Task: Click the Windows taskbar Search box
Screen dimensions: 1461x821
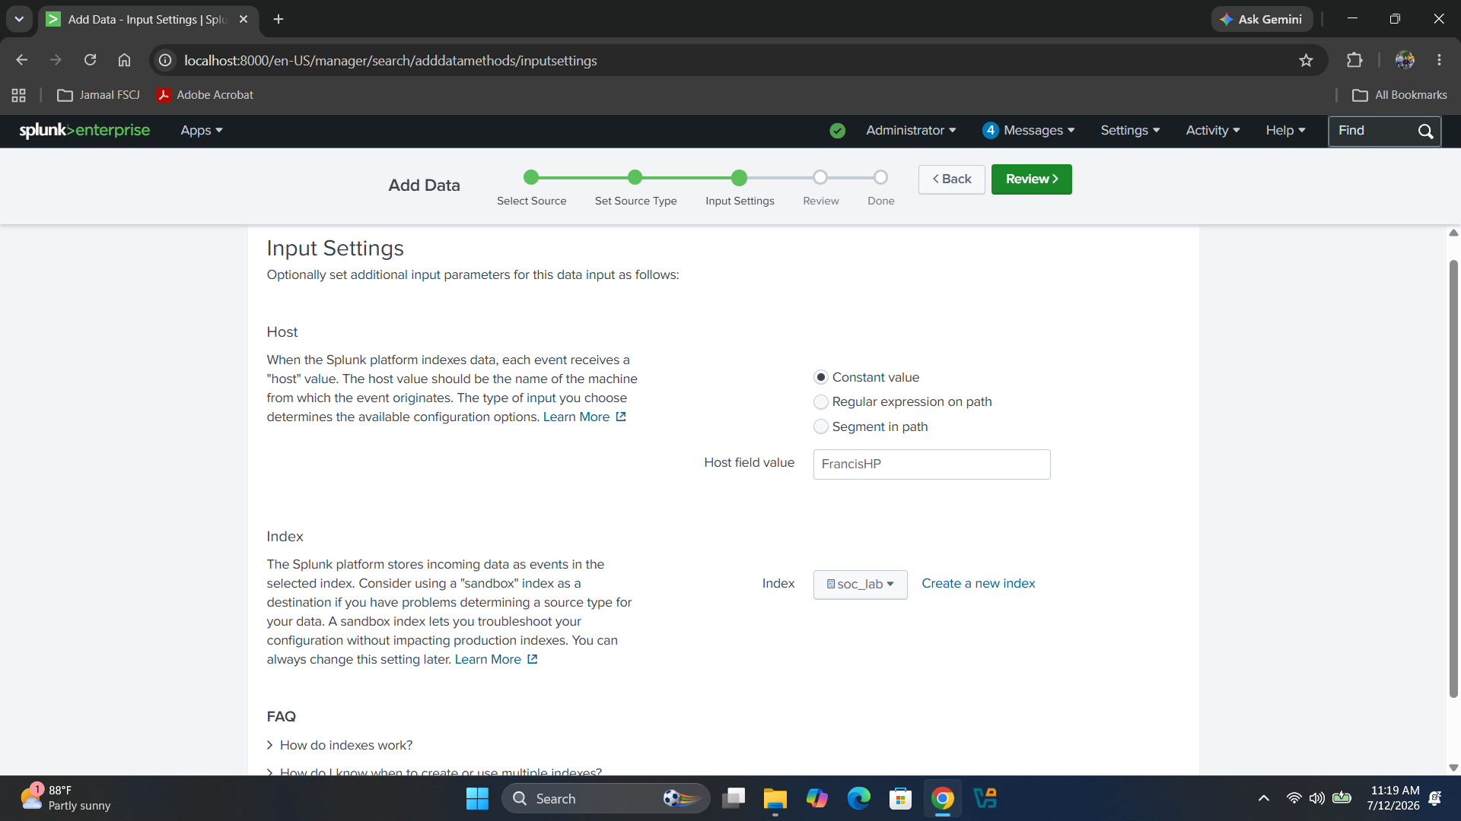Action: 605,798
